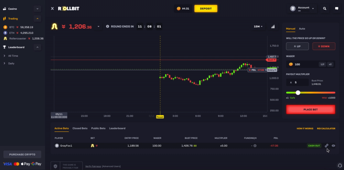
Task: Click the GrayFox1 player avatar
Action: click(x=57, y=146)
